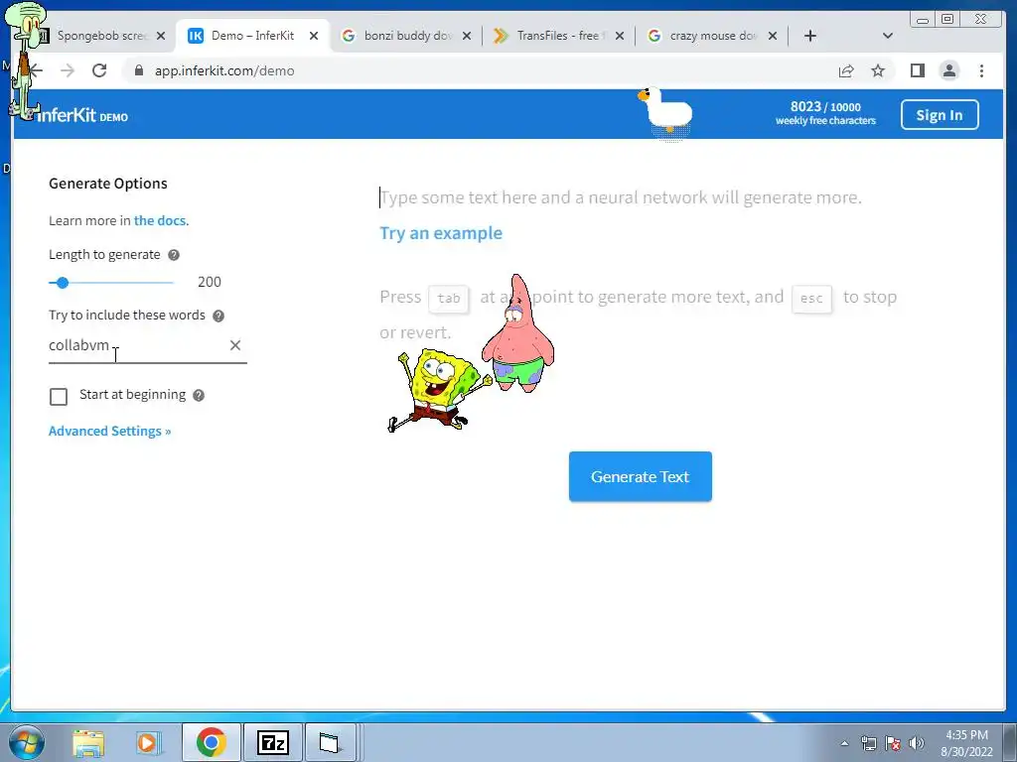Clear the collabvm words field with X
Viewport: 1017px width, 762px height.
pyautogui.click(x=234, y=345)
